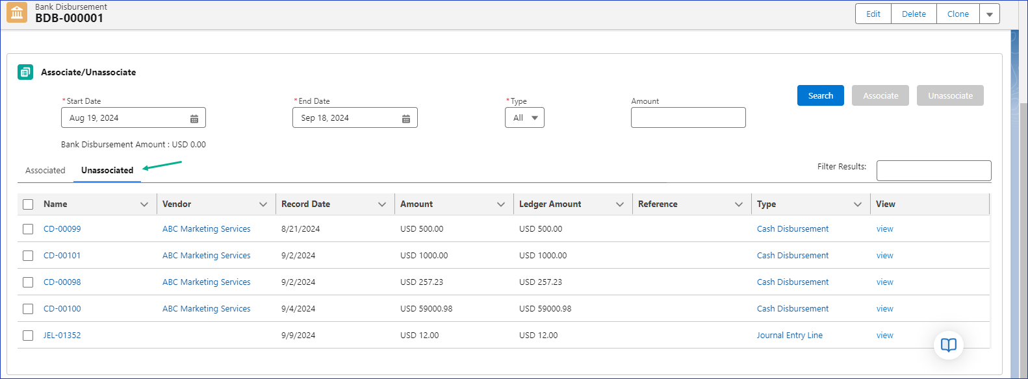This screenshot has height=379, width=1028.
Task: Open Vendor column menu chevron
Action: 263,204
